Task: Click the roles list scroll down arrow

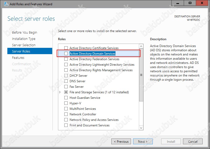Action: click(141, 128)
